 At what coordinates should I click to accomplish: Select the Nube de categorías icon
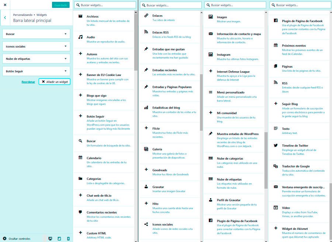[x=211, y=158]
